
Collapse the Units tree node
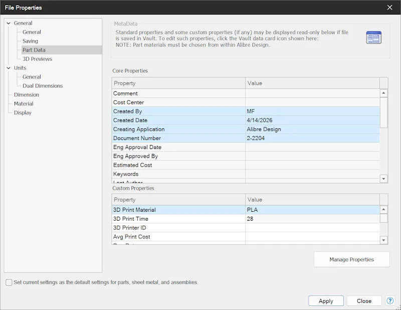(9, 68)
